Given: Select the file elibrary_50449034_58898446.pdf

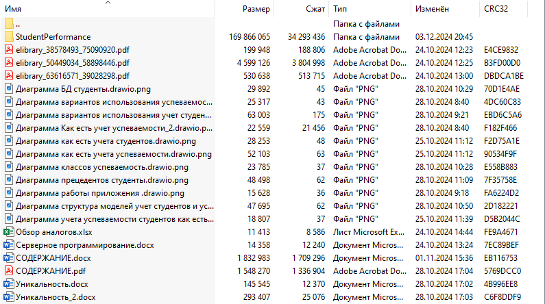Looking at the screenshot, I should 72,62.
